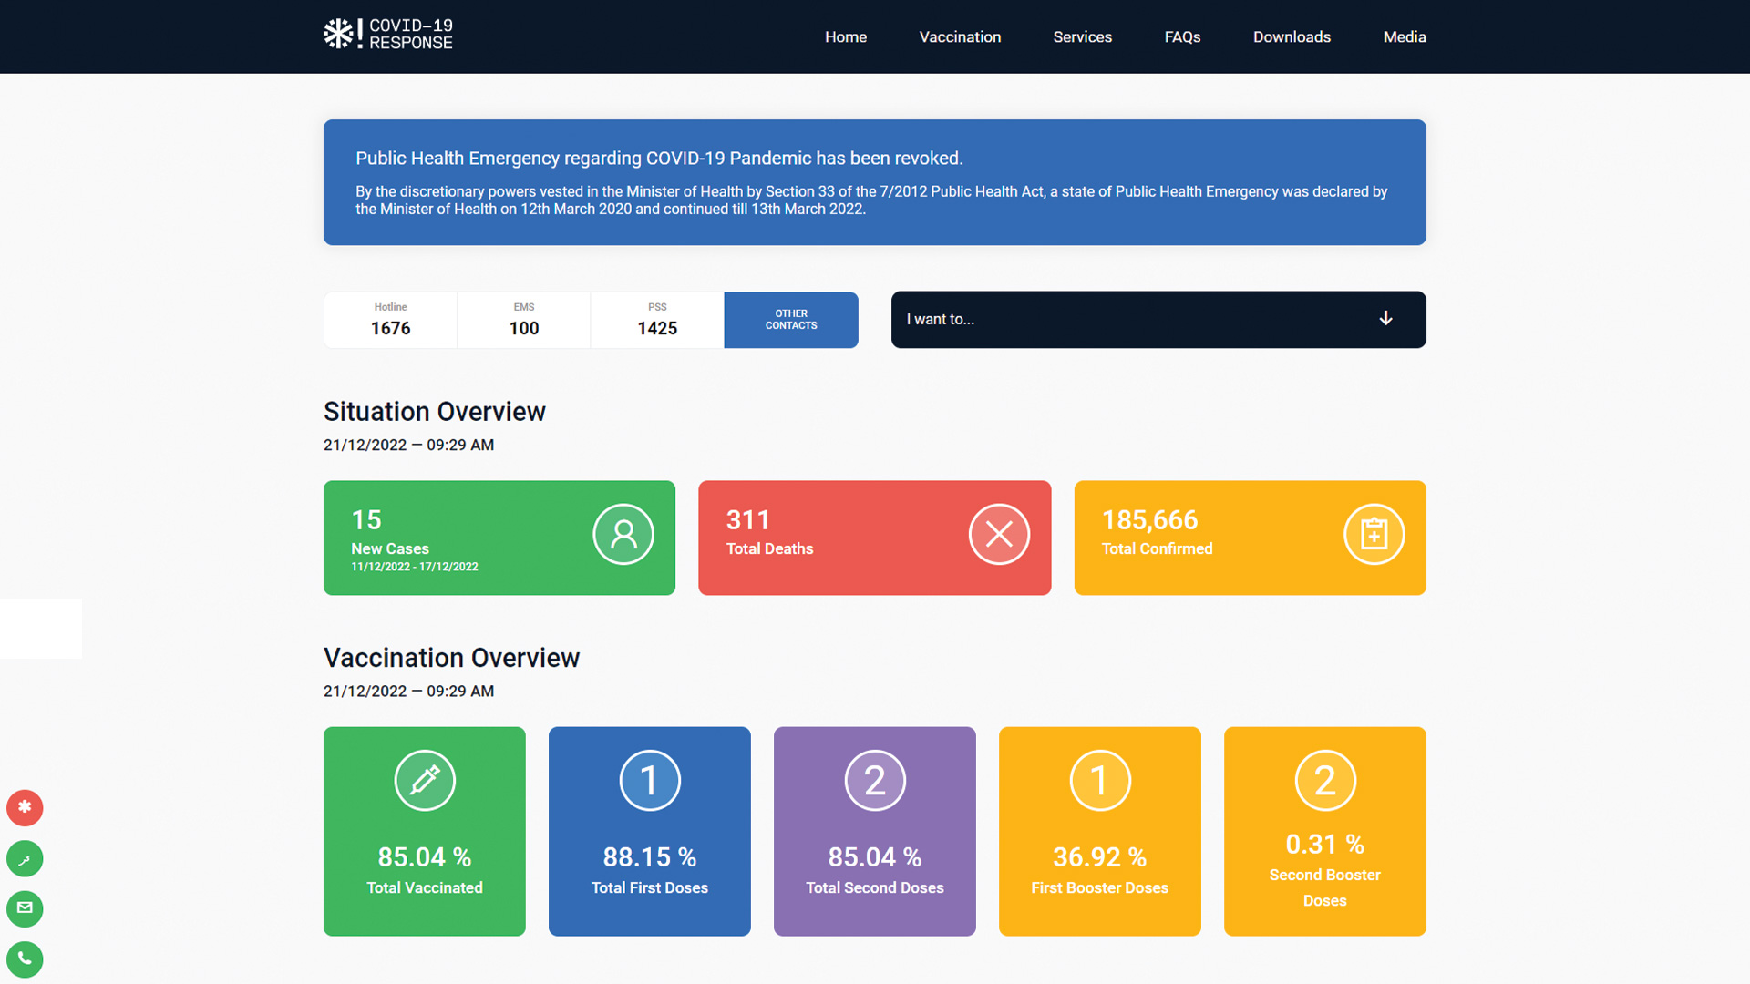The image size is (1750, 984).
Task: Click the 'Second Booster Doses' label
Action: [1325, 887]
